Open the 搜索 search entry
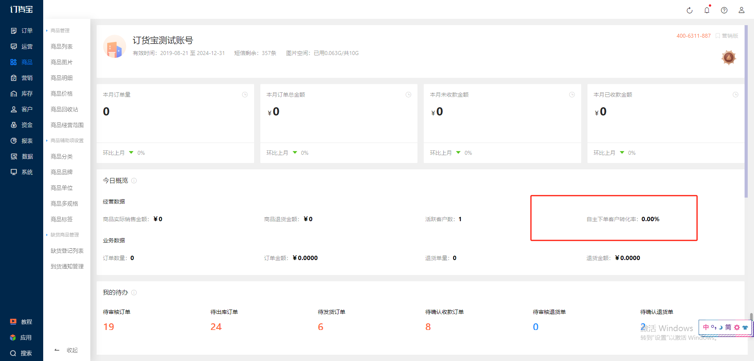Image resolution: width=754 pixels, height=361 pixels. tap(22, 353)
